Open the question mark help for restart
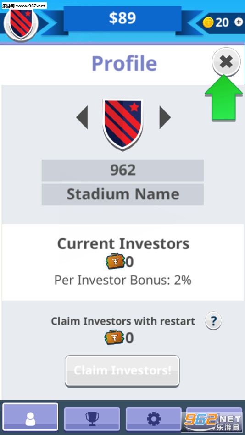Screen dimensions: 245x435 213,321
